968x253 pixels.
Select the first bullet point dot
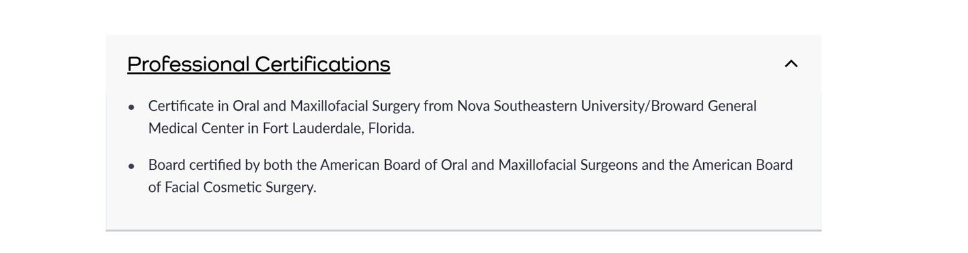132,107
